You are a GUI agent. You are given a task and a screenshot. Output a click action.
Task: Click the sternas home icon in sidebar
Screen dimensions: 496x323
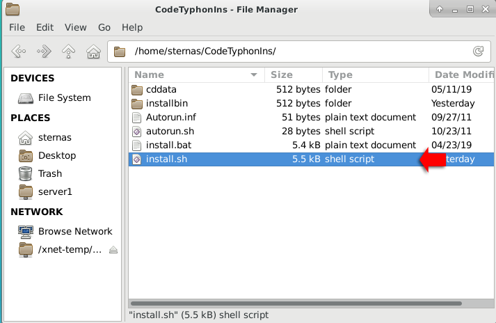(x=25, y=138)
